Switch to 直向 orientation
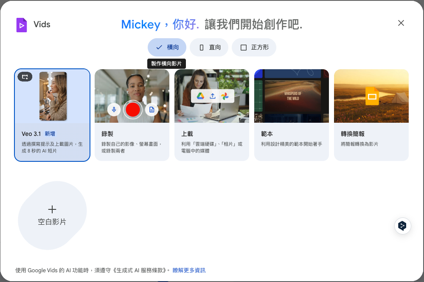 (209, 47)
